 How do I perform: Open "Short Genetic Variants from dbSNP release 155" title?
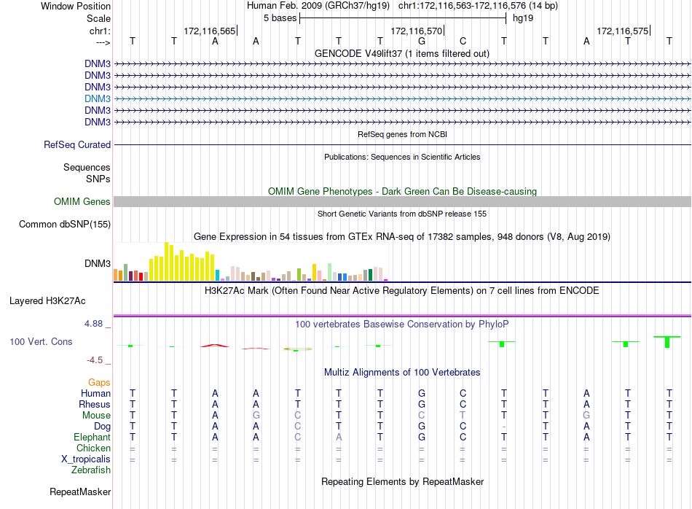click(x=402, y=214)
